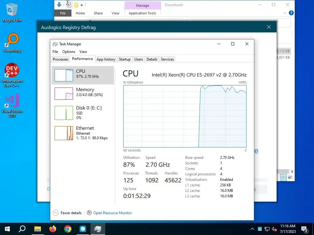Viewport: 314px width, 235px height.
Task: Select the 8,112 KB file size cell in Explorer
Action: [x=283, y=51]
